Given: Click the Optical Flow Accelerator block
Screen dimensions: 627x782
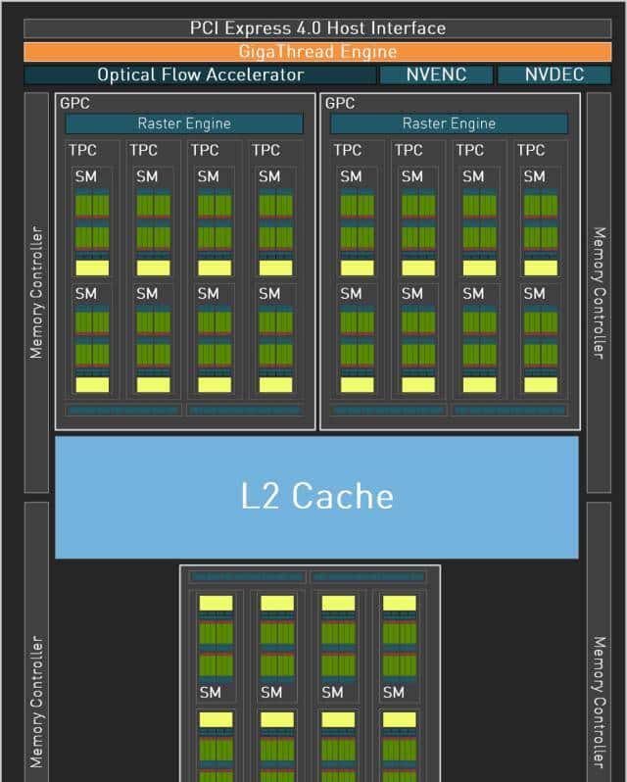Looking at the screenshot, I should (200, 75).
